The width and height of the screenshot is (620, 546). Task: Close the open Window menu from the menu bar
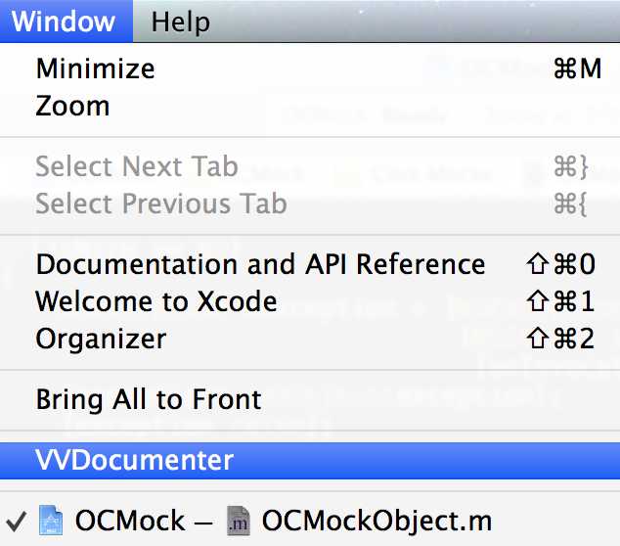(x=63, y=21)
